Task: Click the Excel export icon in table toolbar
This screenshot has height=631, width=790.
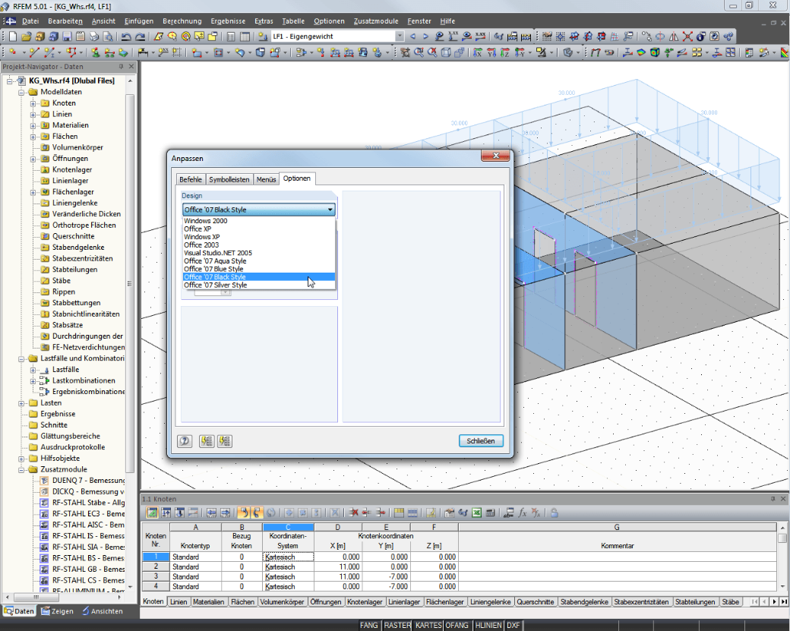Action: (476, 513)
